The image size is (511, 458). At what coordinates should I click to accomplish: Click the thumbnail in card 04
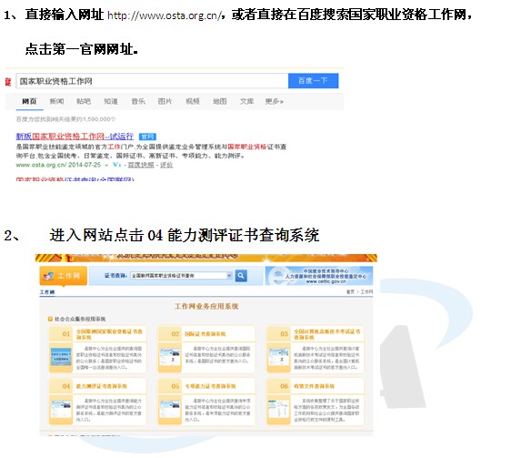[61, 409]
